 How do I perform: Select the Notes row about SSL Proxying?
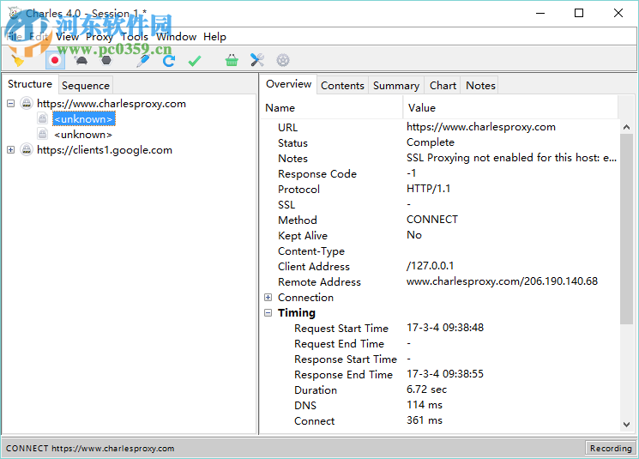pos(440,158)
